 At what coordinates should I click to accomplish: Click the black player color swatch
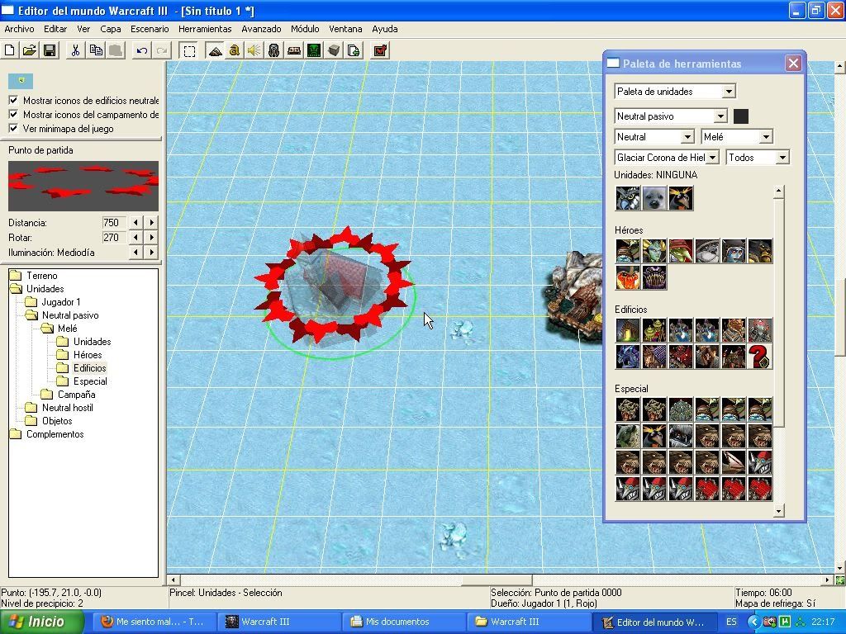[741, 116]
